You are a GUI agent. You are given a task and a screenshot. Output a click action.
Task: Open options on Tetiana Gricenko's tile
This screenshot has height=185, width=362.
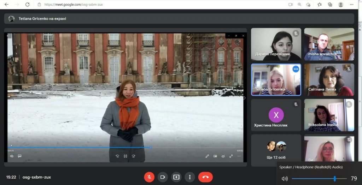[x=296, y=69]
